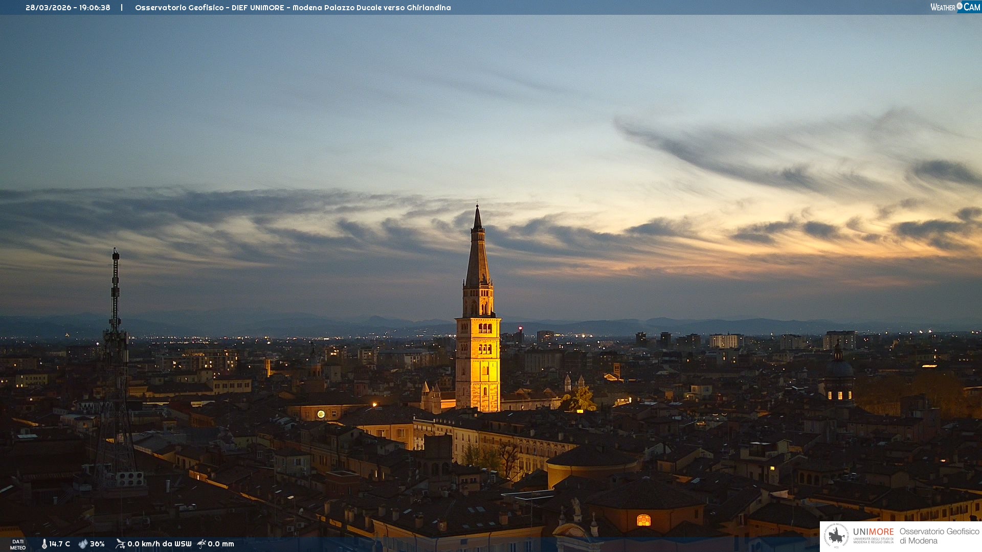Click the 0.0 mm rainfall reading
This screenshot has height=552, width=982.
point(221,544)
